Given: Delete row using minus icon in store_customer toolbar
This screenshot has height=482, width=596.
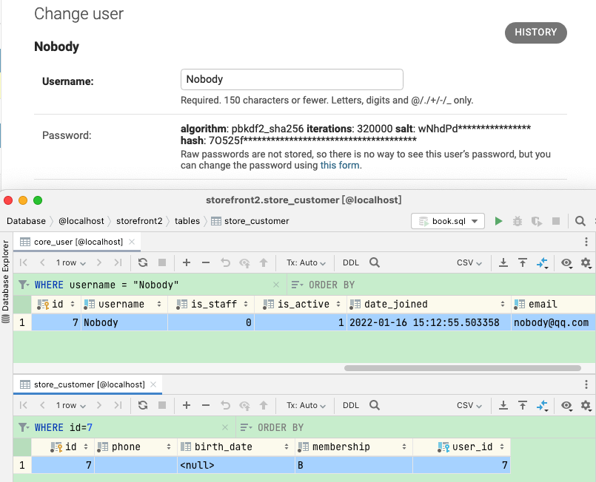Looking at the screenshot, I should pos(206,405).
